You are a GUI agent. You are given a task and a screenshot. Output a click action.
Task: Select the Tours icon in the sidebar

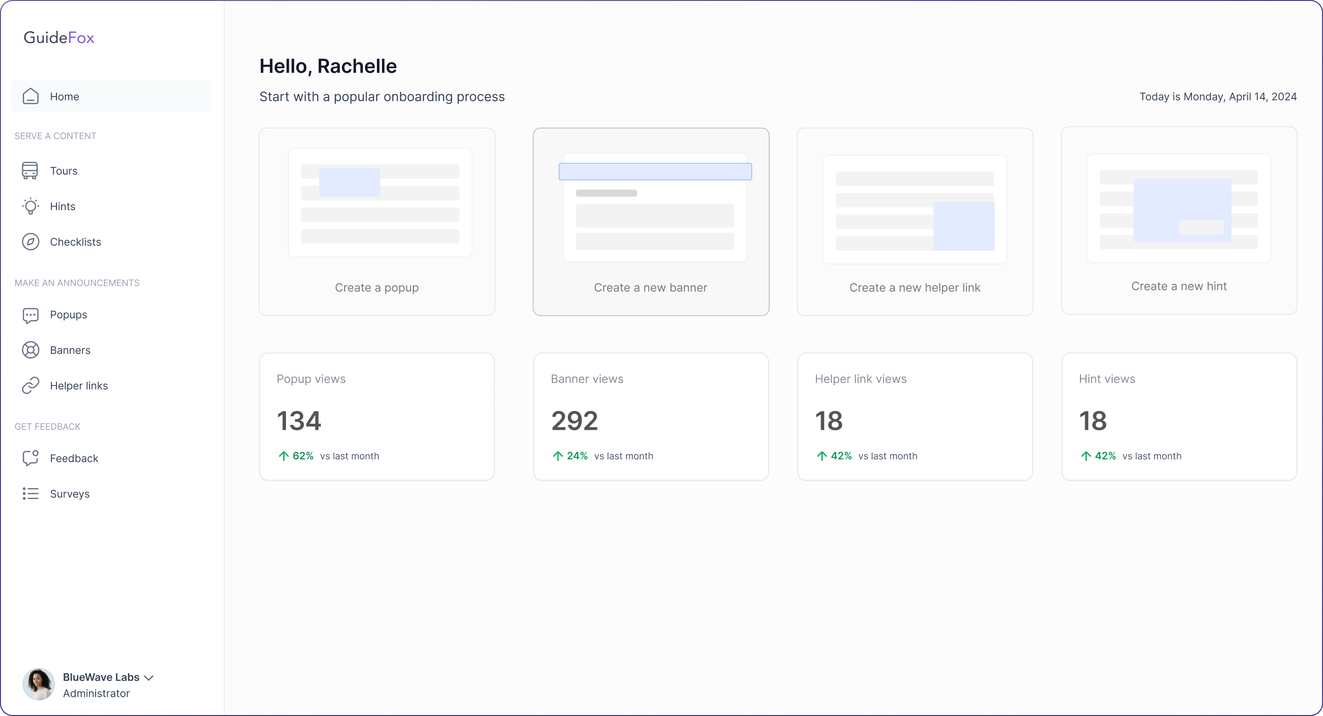point(30,171)
